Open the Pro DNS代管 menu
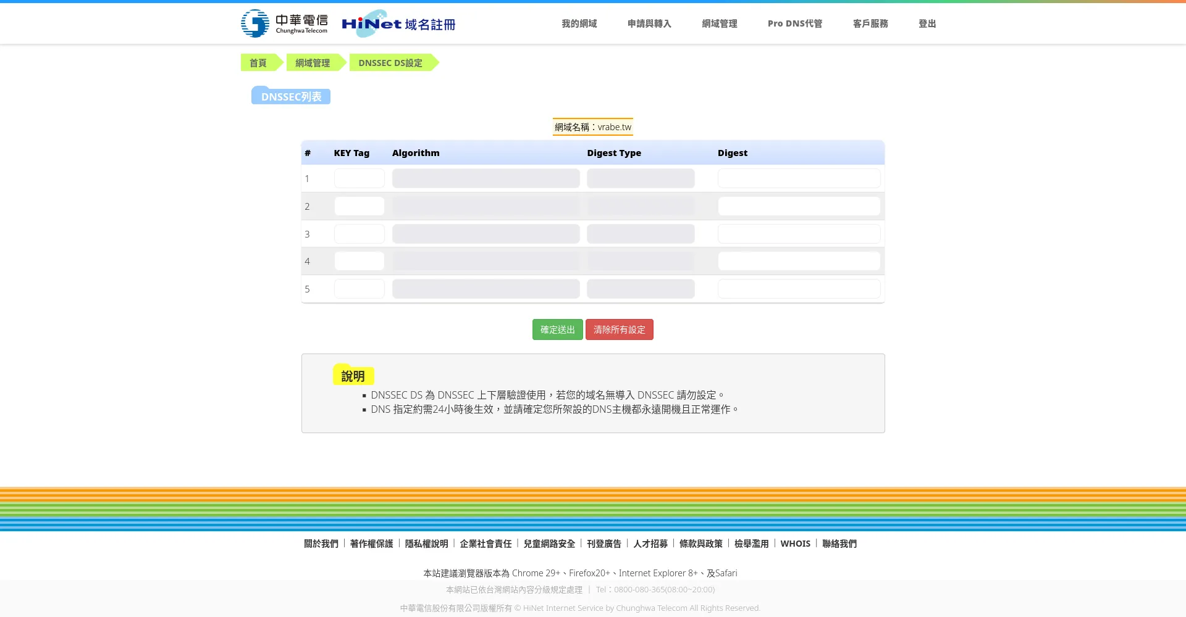 tap(794, 23)
